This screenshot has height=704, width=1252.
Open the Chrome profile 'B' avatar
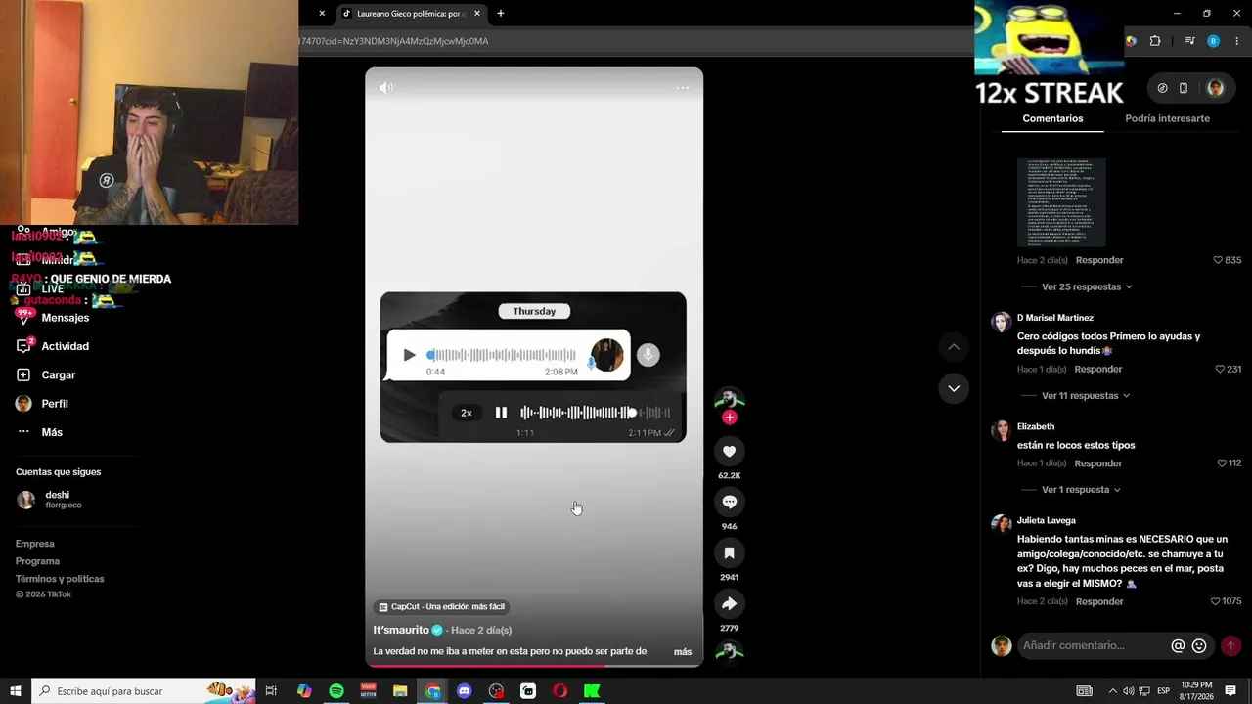point(1214,41)
